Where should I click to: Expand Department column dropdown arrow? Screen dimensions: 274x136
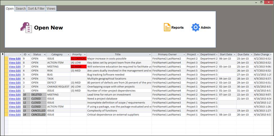click(217, 55)
